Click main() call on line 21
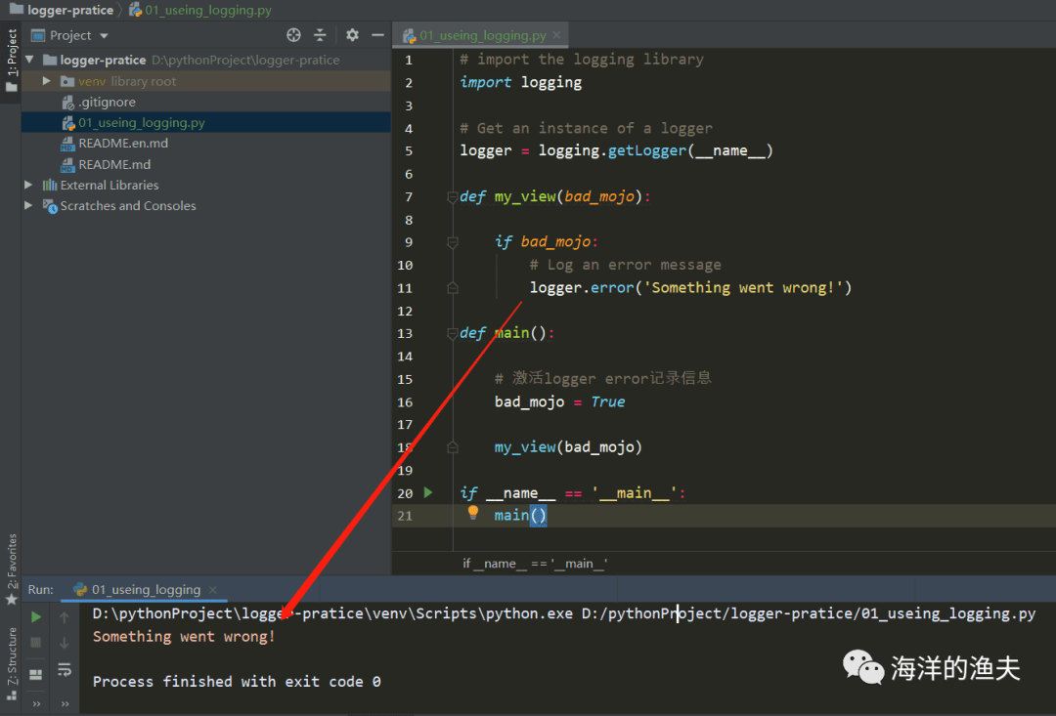This screenshot has height=716, width=1056. (520, 516)
